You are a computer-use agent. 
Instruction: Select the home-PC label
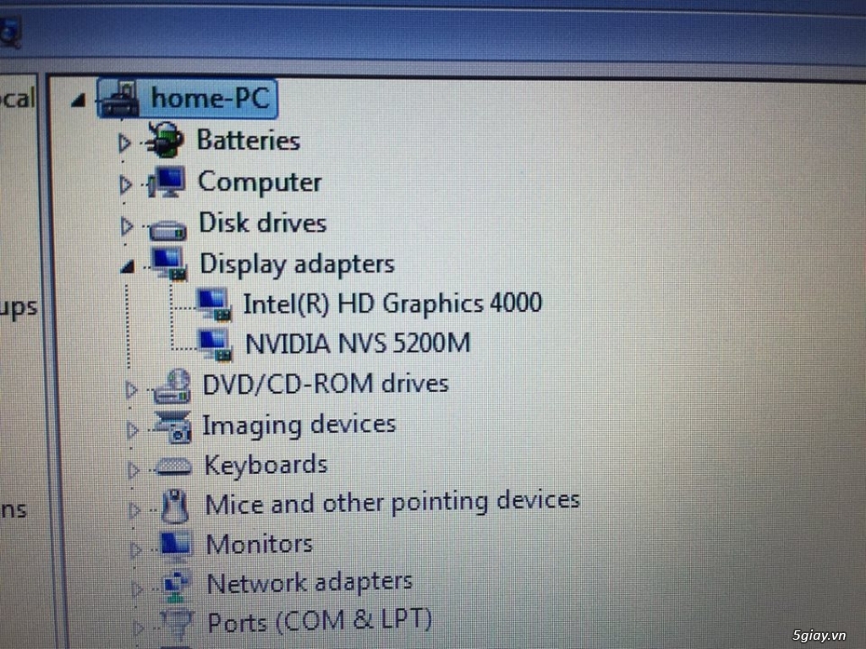(x=211, y=98)
